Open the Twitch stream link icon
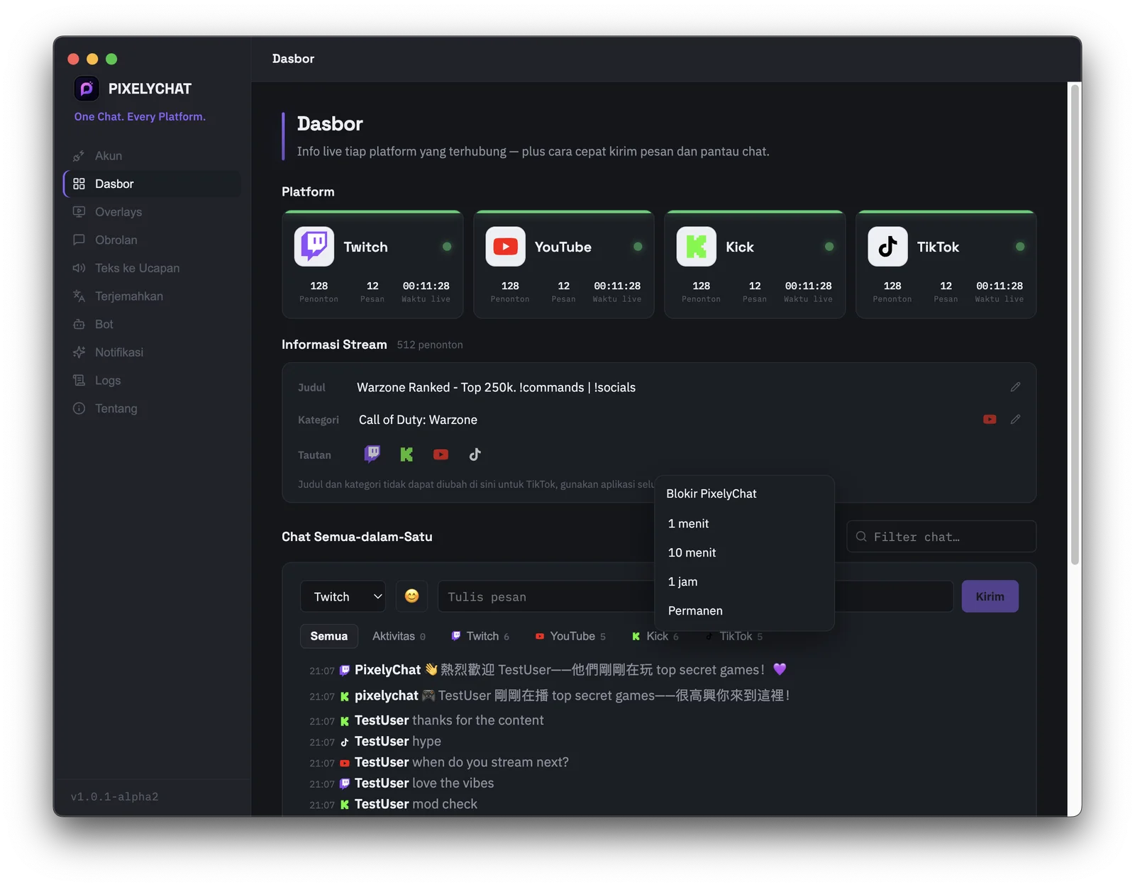 point(372,454)
